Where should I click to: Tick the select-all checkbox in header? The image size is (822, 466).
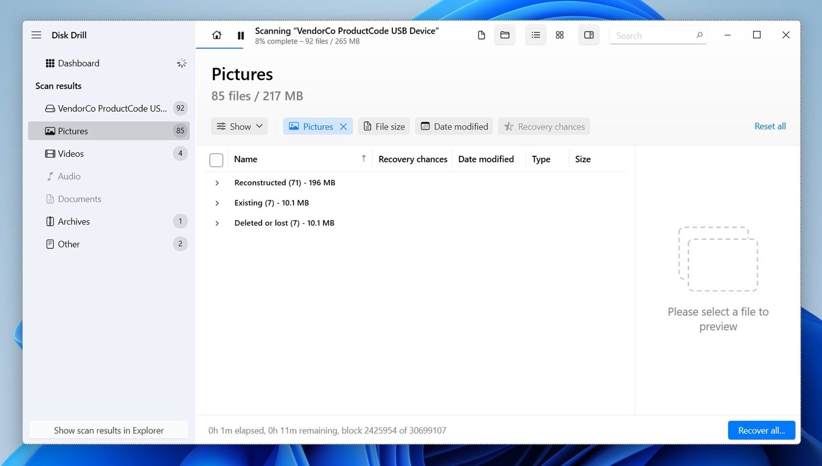pos(216,160)
